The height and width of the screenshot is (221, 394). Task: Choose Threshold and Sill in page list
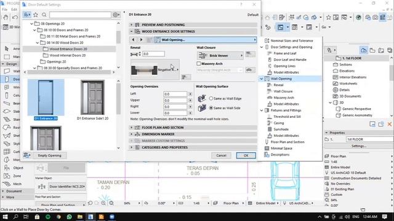(x=287, y=117)
